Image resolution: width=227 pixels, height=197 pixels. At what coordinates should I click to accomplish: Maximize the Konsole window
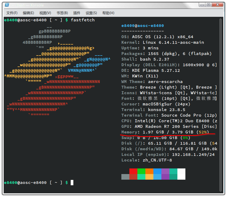pos(209,5)
